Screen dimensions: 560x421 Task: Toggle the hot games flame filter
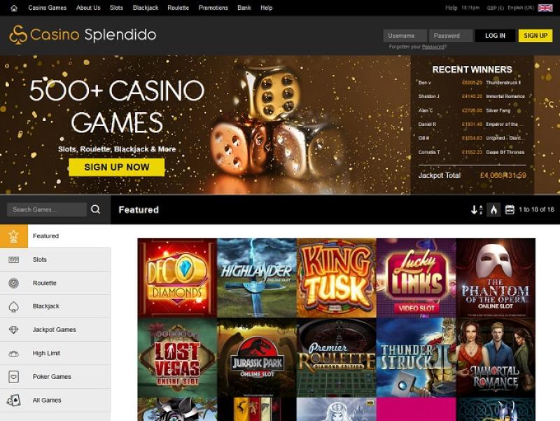pos(493,209)
